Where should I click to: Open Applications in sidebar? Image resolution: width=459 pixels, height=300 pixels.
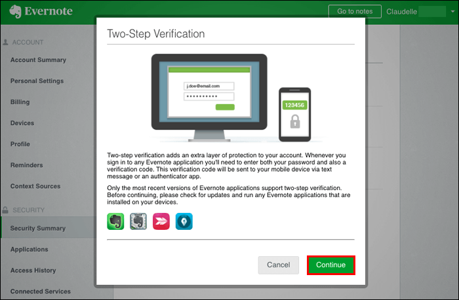pyautogui.click(x=30, y=250)
